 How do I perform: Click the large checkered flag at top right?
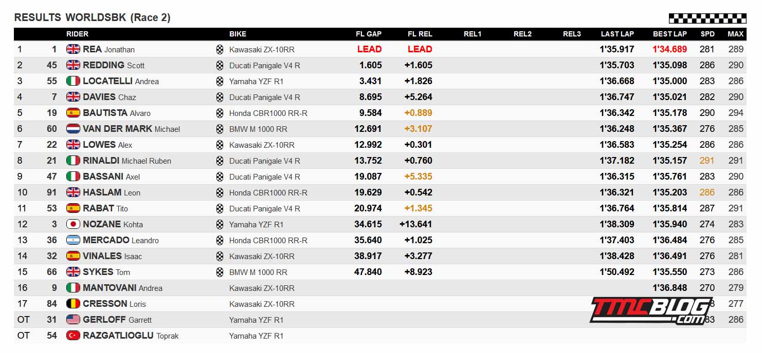(x=707, y=18)
